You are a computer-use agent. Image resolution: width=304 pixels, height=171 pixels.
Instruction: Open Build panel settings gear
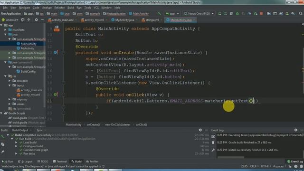[x=200, y=130]
